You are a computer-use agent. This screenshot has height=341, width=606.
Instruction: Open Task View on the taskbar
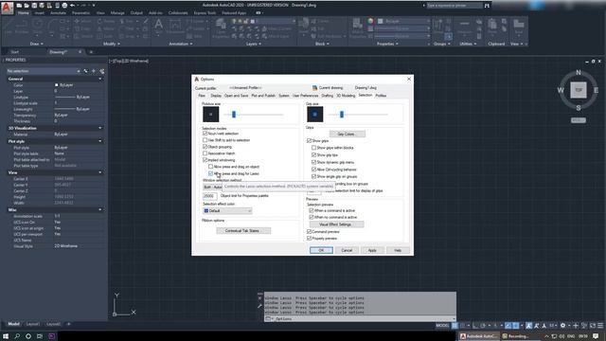[x=40, y=336]
